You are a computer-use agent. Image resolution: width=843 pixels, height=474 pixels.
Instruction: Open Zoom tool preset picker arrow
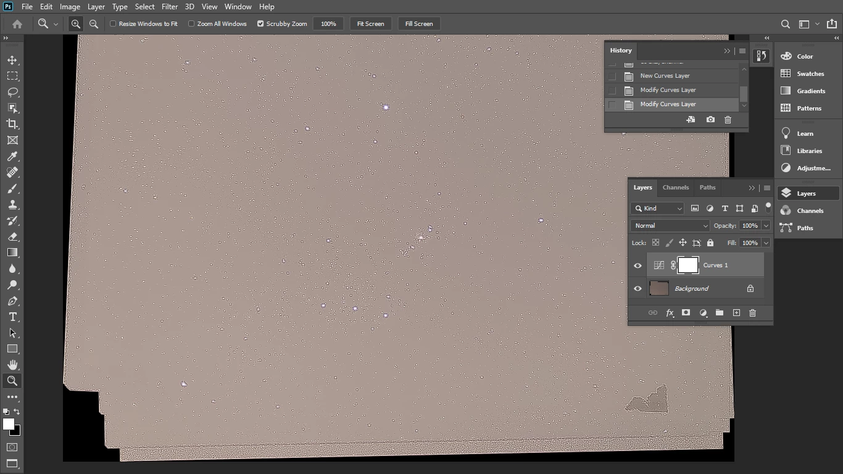(x=56, y=23)
